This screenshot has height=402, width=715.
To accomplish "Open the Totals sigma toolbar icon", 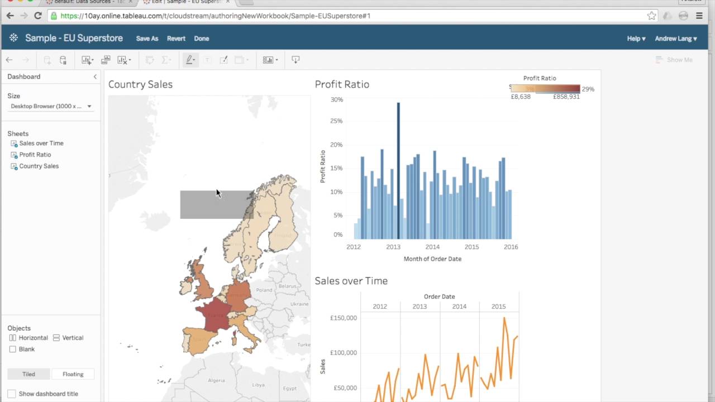I will (165, 60).
